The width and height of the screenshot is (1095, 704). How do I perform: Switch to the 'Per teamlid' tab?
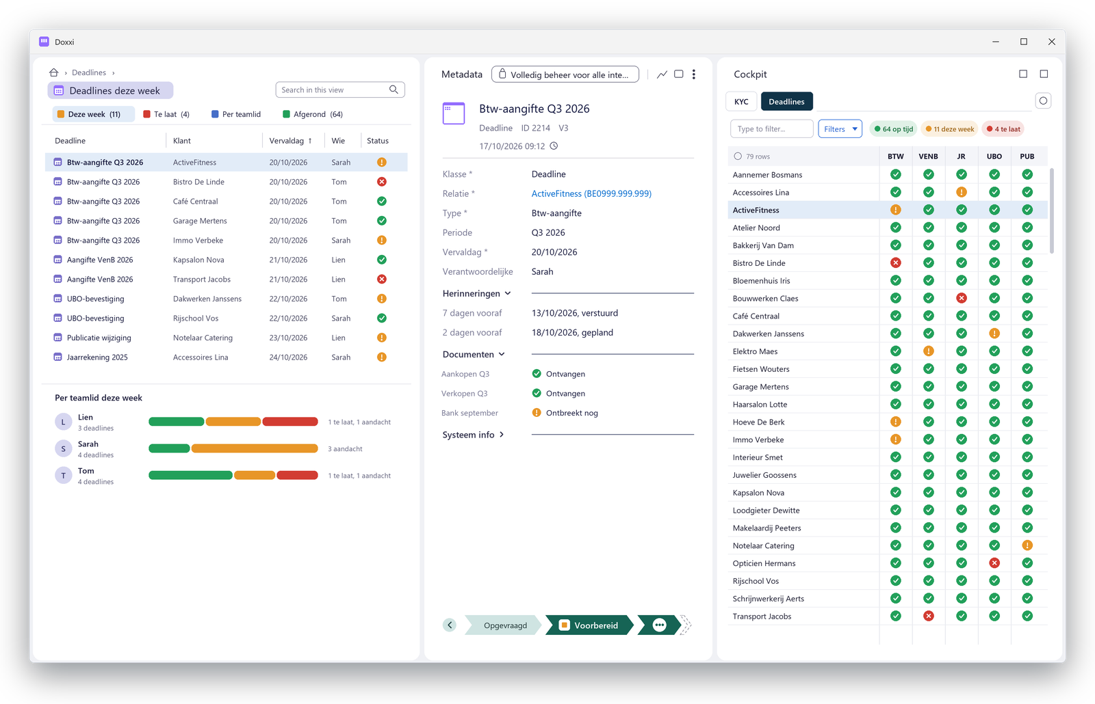point(236,114)
